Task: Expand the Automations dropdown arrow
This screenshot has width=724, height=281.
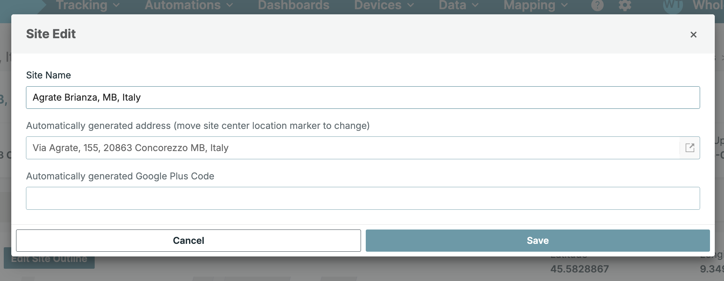Action: 230,5
